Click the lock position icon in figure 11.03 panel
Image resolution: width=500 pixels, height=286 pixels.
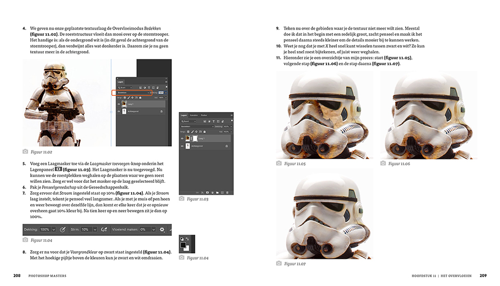point(196,131)
